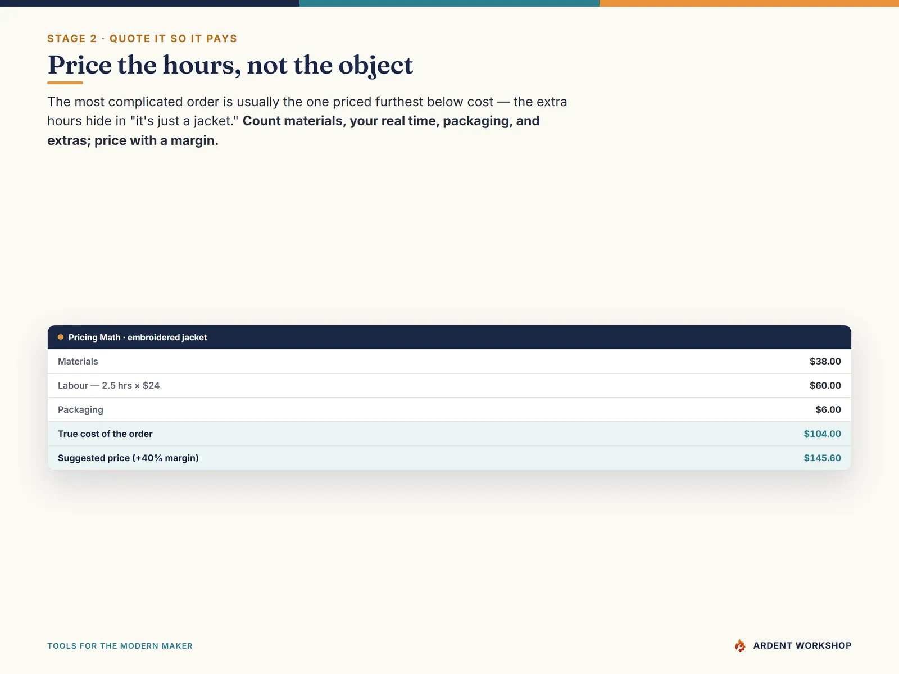Click the '$38.00' materials value
Viewport: 899px width, 674px height.
825,361
